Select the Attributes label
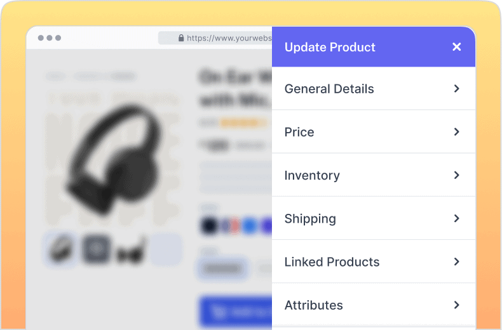Viewport: 502px width, 330px height. (314, 305)
